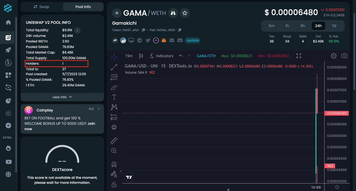Add token via MetaMask fox icon
This screenshot has height=191, width=356.
tap(164, 40)
